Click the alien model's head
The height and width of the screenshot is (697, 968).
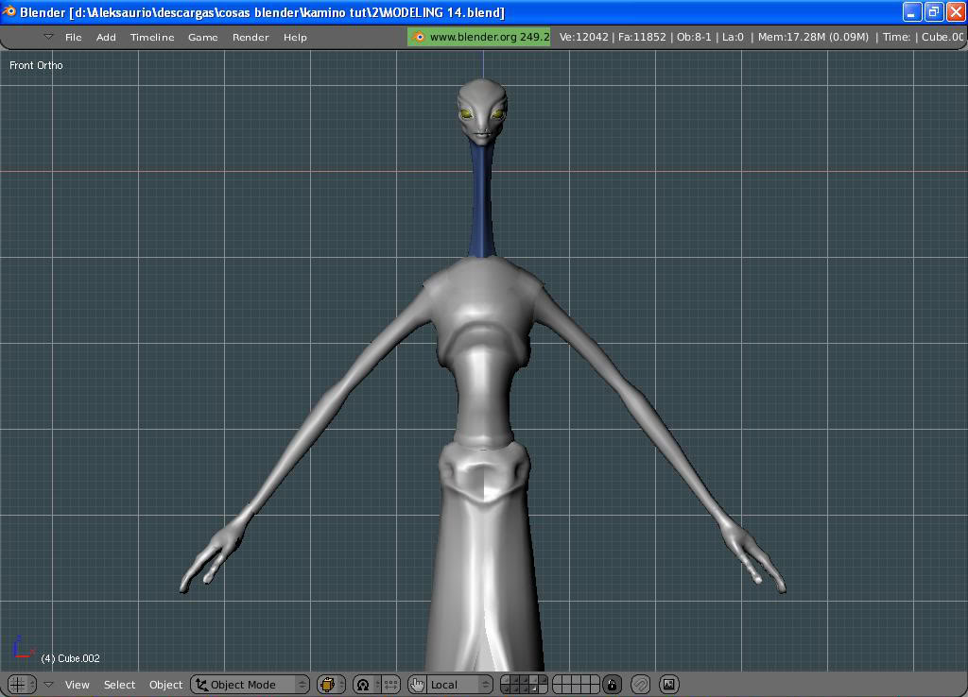[x=483, y=111]
